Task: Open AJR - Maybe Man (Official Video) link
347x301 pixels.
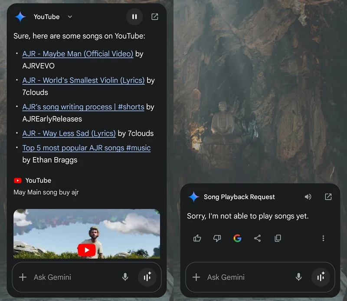Action: coord(78,54)
